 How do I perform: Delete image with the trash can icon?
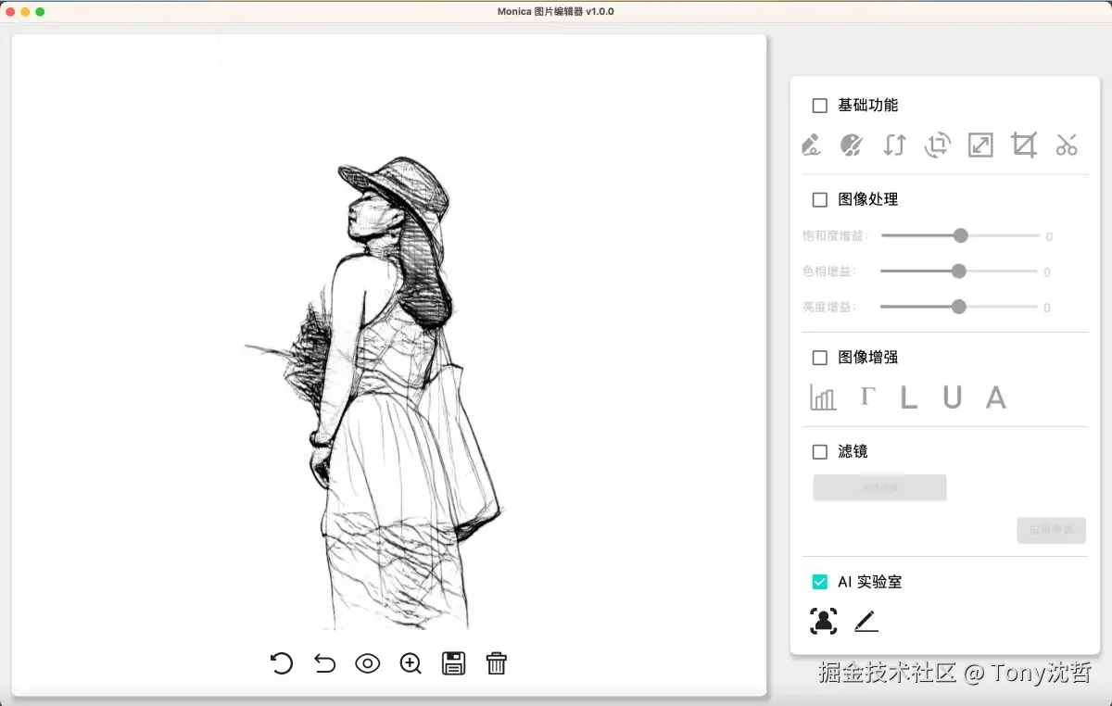point(497,663)
